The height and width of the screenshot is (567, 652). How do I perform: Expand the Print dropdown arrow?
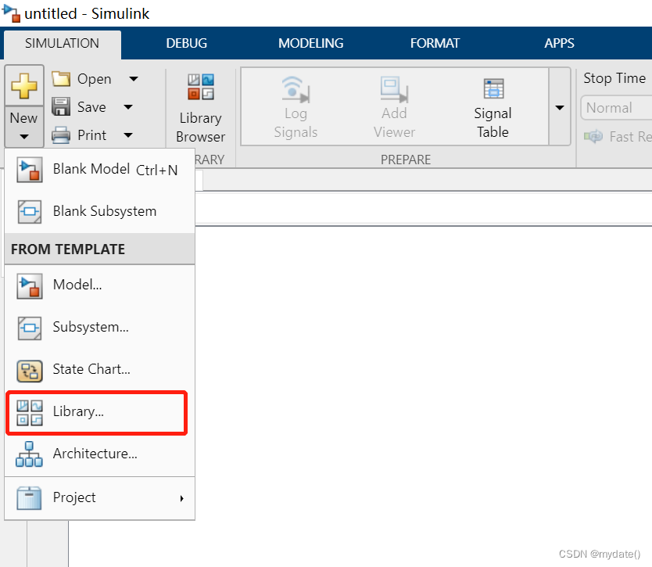[x=128, y=135]
